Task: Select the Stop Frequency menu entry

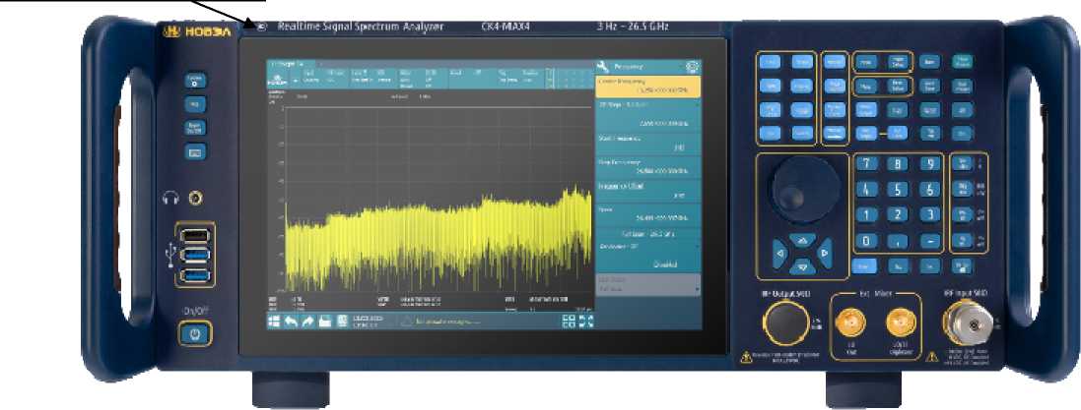Action: click(647, 166)
